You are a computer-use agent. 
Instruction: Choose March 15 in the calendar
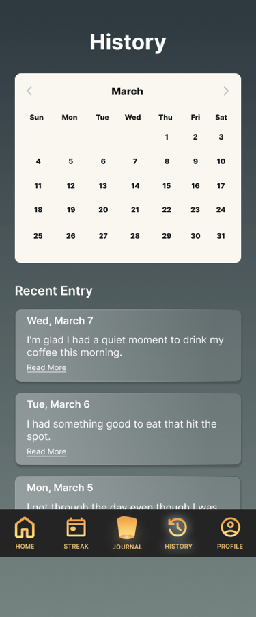coord(167,186)
